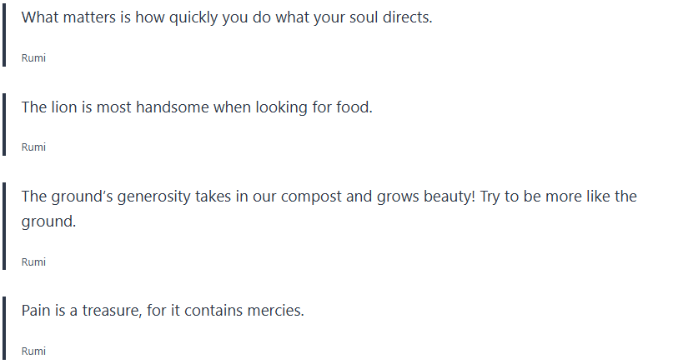Click the ground's generosity quote first line

(x=329, y=197)
